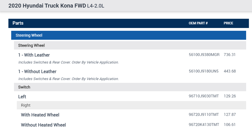Click part number 56100J9380MGR

(x=204, y=55)
